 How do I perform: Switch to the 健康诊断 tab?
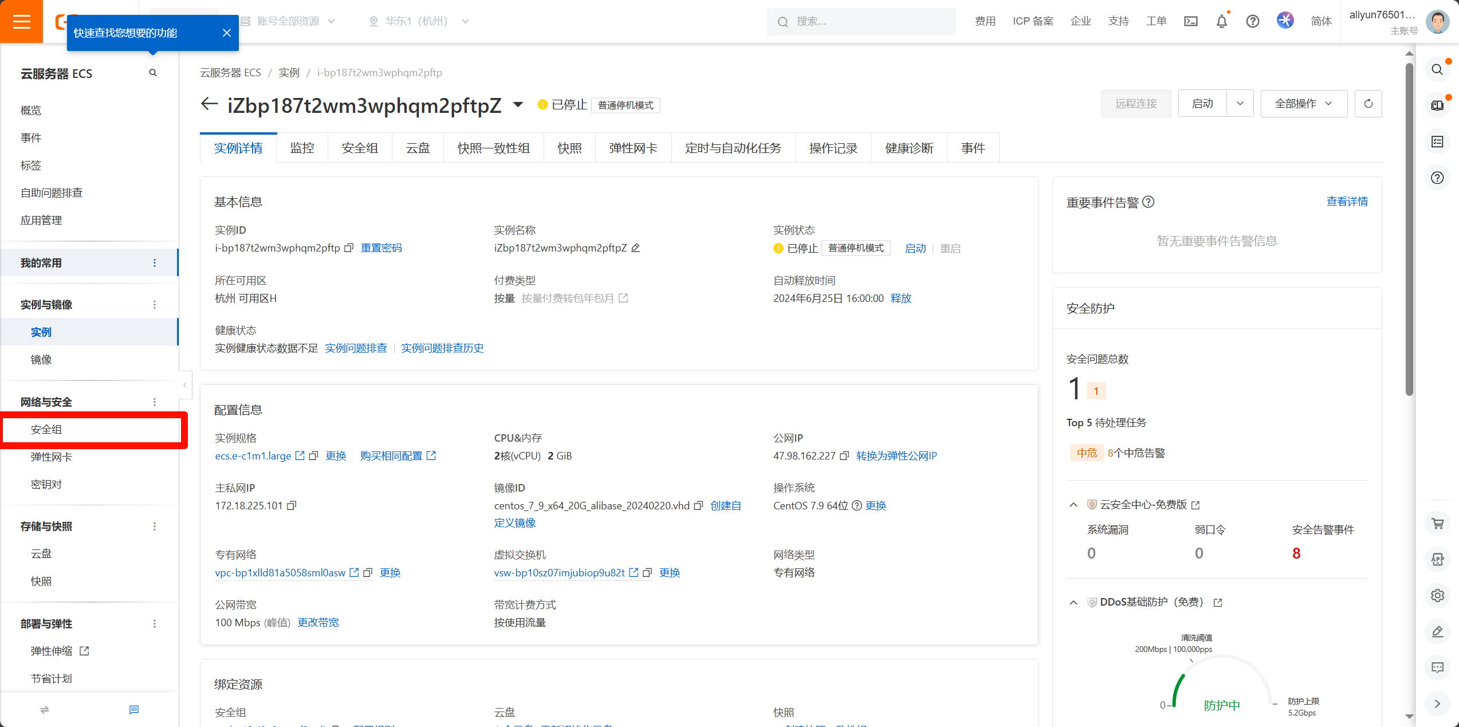click(x=909, y=148)
